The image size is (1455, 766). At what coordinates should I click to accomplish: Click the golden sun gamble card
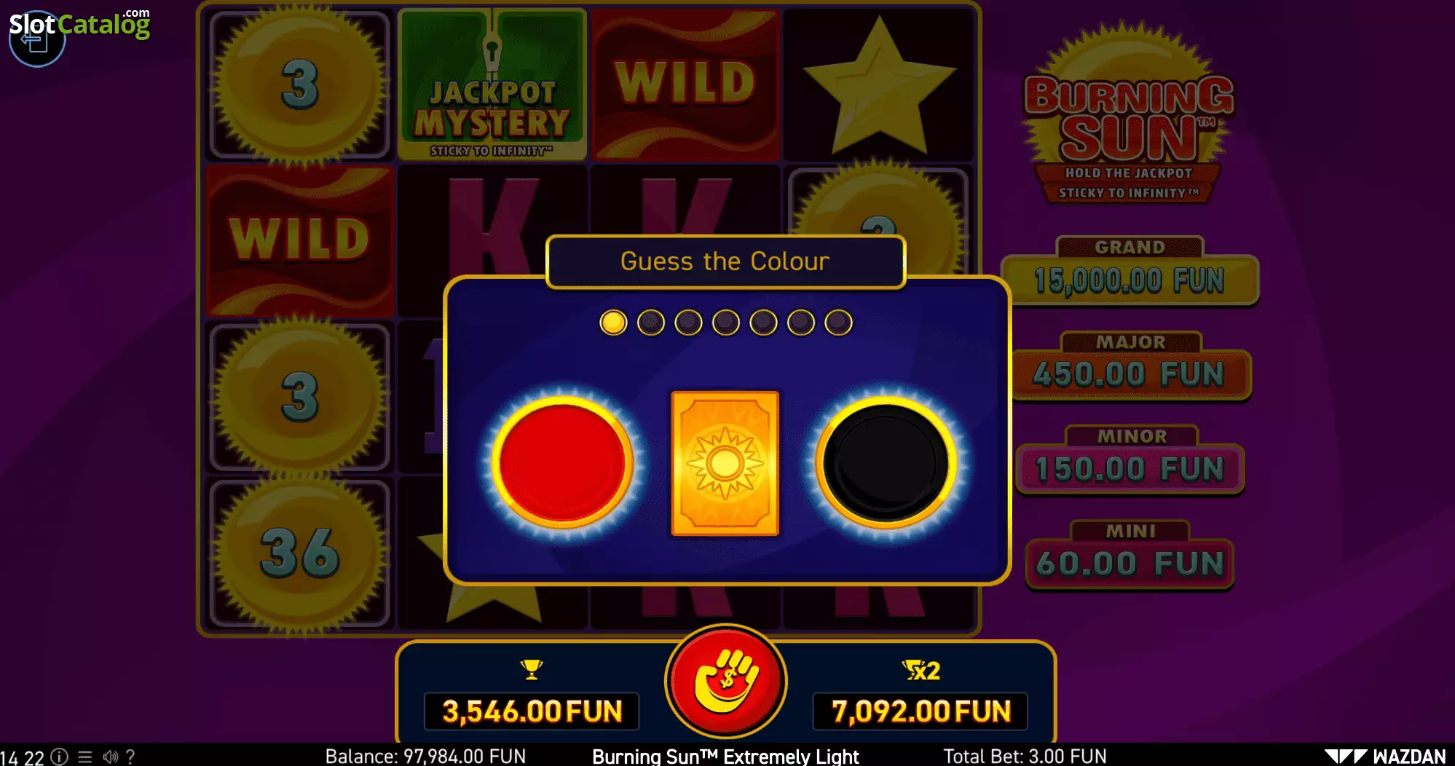click(x=725, y=463)
